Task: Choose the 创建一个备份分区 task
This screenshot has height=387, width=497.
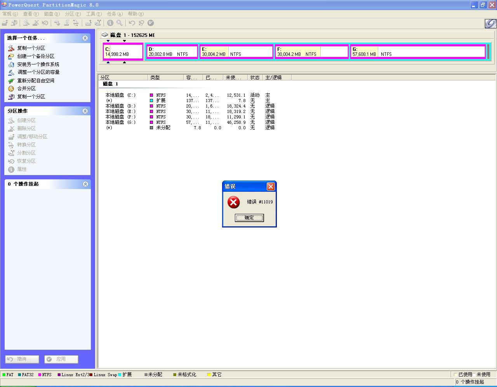Action: click(x=36, y=56)
